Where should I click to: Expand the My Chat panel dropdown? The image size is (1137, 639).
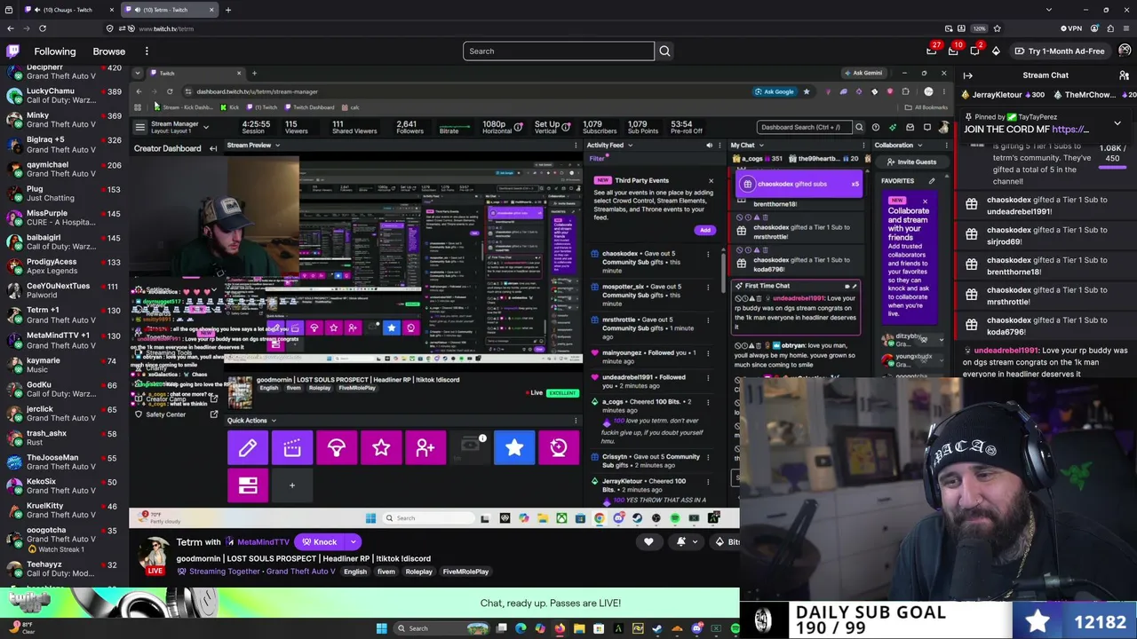click(761, 146)
